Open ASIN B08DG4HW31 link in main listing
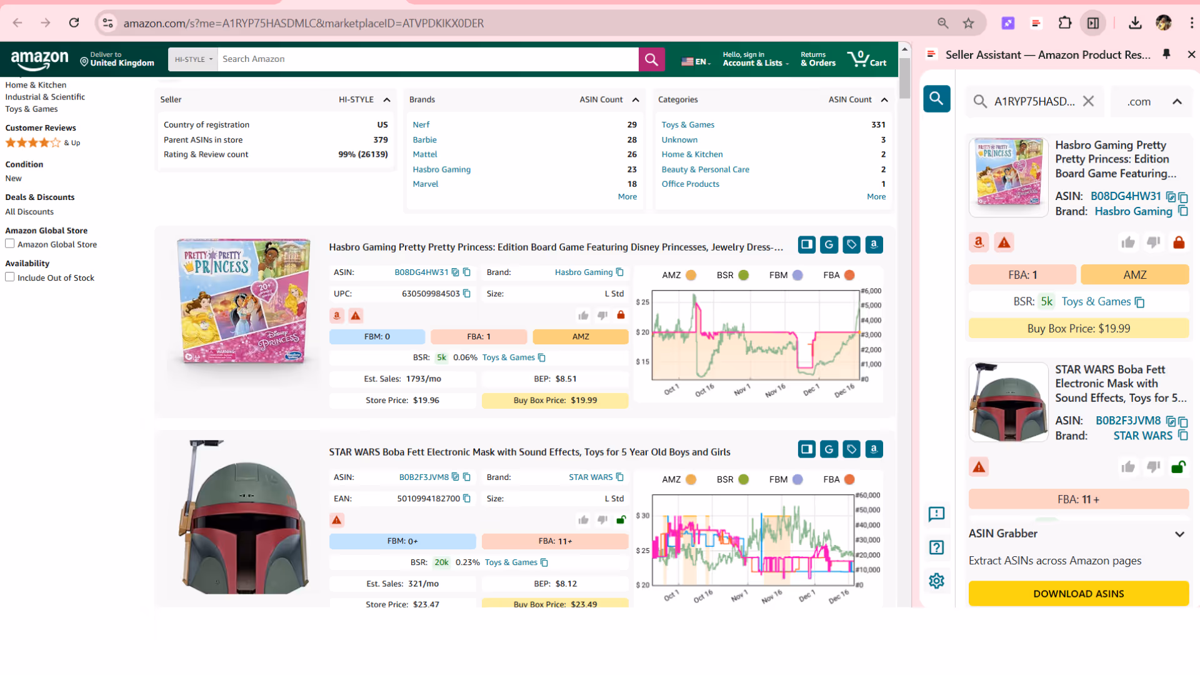Image resolution: width=1200 pixels, height=675 pixels. [421, 272]
